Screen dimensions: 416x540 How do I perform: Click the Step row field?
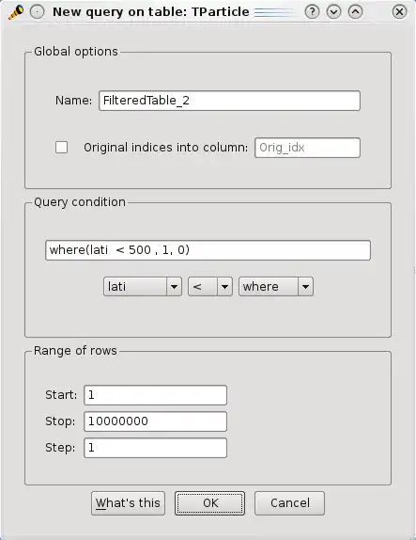(x=155, y=448)
